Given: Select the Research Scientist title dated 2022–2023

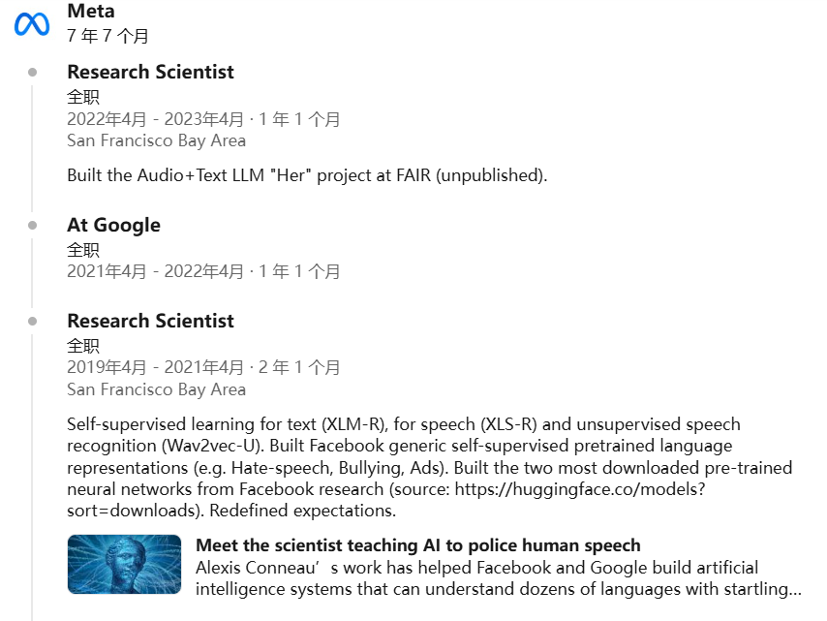Looking at the screenshot, I should 150,72.
